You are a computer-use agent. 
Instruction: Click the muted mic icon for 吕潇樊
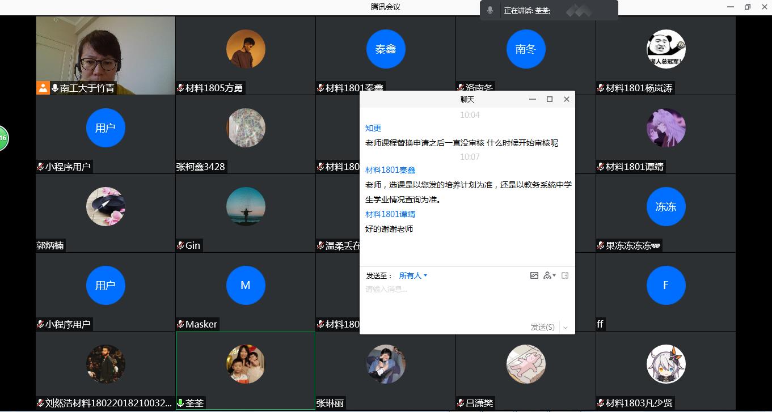tap(461, 403)
